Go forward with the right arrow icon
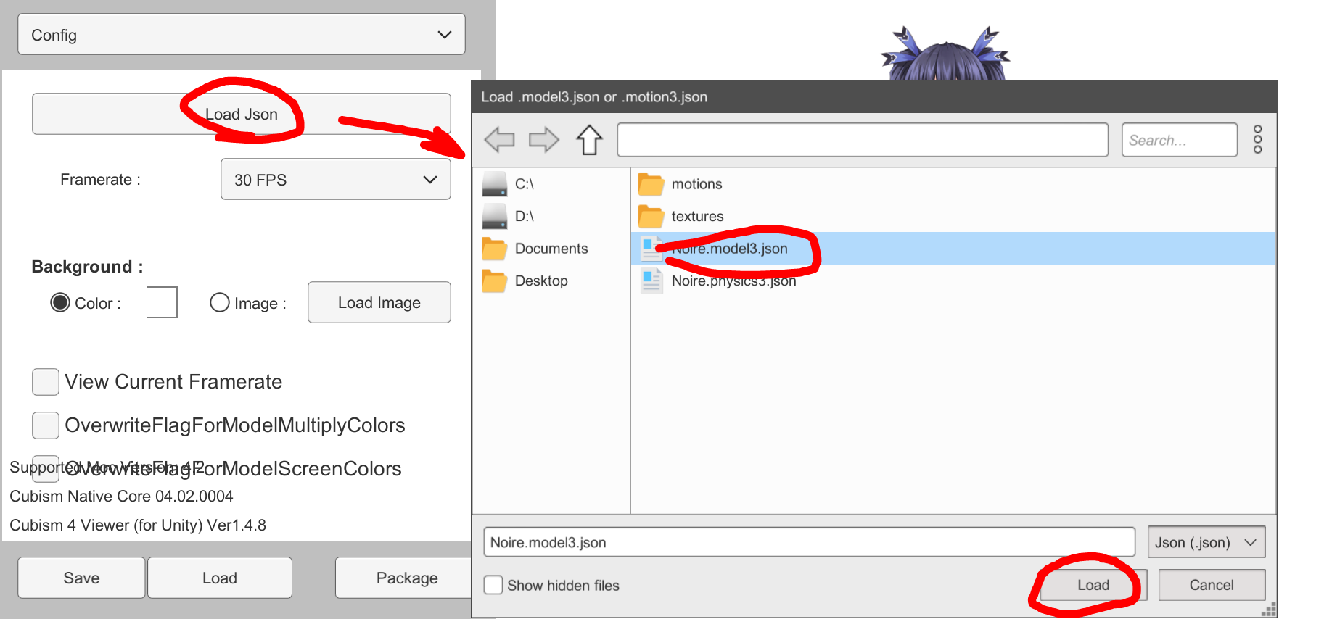The height and width of the screenshot is (619, 1324). click(x=543, y=139)
